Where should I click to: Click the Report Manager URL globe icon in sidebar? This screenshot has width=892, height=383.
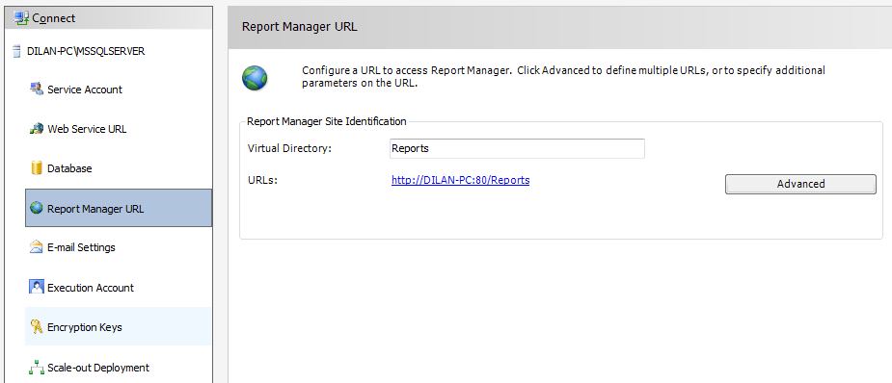(37, 208)
